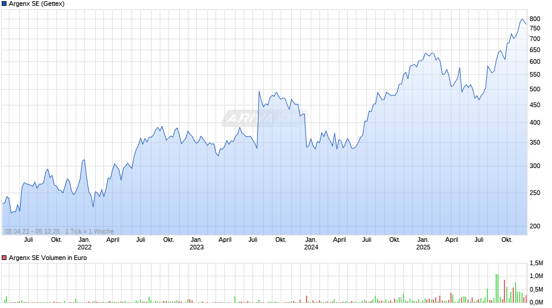Select the Argenx SE Volumen in Euro label
The image size is (552, 308).
48,258
